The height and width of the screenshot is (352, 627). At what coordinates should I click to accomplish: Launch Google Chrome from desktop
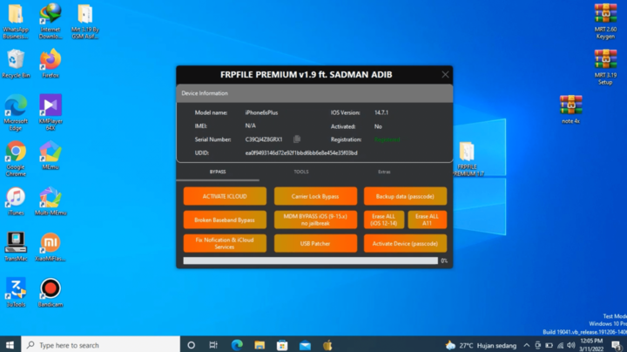pos(16,159)
